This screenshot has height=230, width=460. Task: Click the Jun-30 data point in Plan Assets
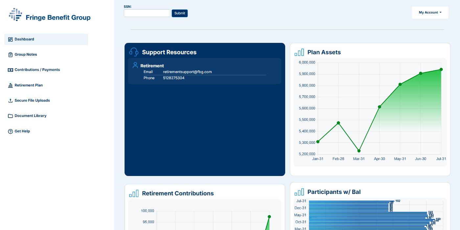tap(421, 73)
